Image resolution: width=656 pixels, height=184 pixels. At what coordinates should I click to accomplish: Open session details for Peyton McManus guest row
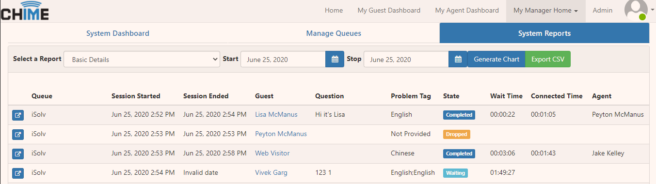coord(18,135)
